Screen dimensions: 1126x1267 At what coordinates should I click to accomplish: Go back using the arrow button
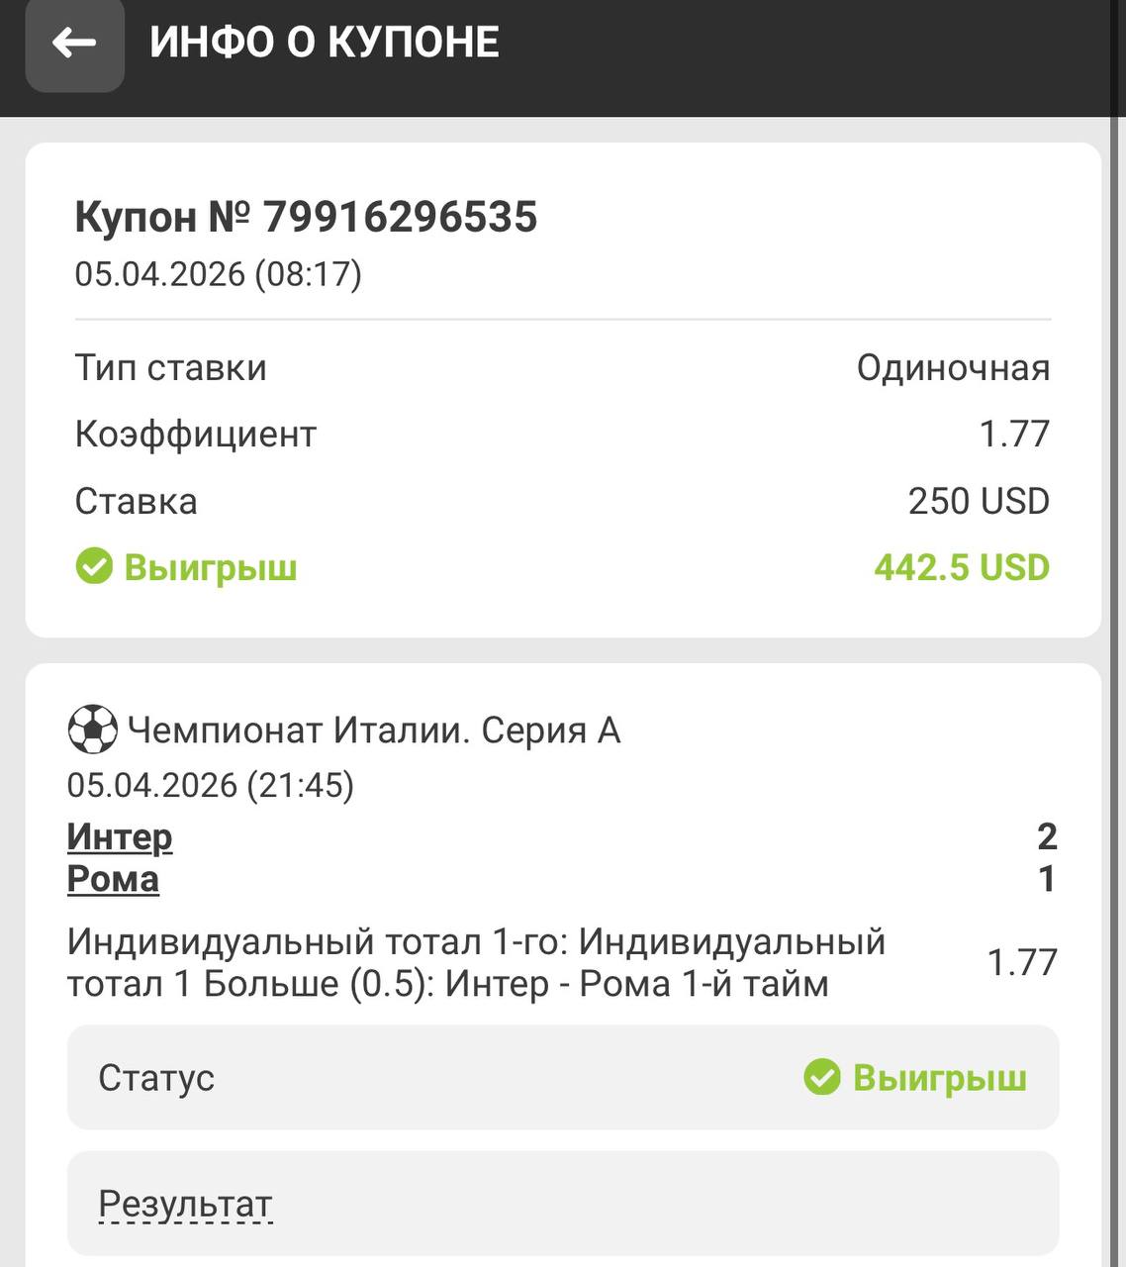point(74,44)
